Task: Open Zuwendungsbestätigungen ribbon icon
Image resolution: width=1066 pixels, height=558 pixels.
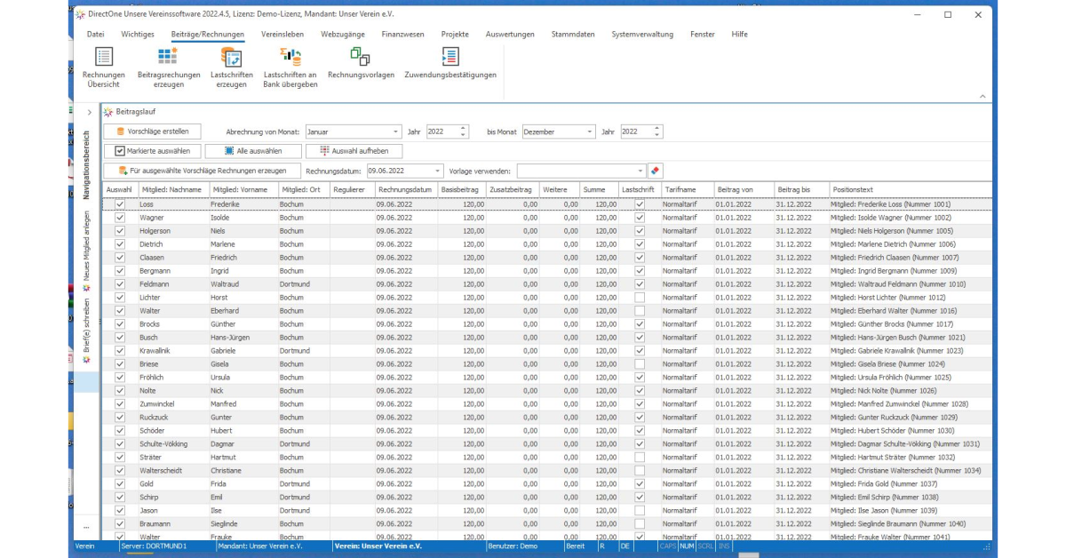Action: pos(450,63)
